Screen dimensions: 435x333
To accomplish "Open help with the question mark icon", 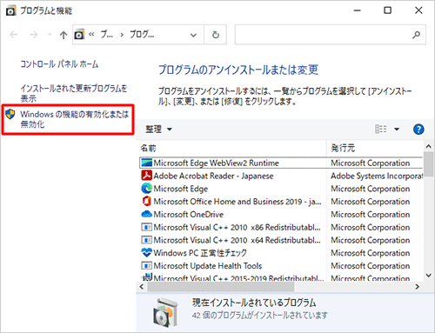I will (x=418, y=130).
